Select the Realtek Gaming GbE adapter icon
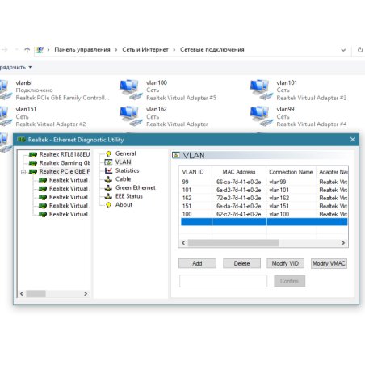Screen dimensions: 365x365 tap(33, 163)
